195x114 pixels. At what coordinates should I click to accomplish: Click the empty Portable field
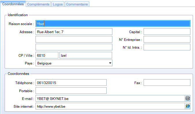click(x=71, y=91)
